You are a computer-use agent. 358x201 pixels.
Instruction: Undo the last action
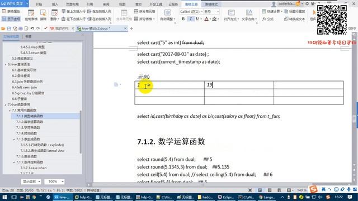click(32, 28)
